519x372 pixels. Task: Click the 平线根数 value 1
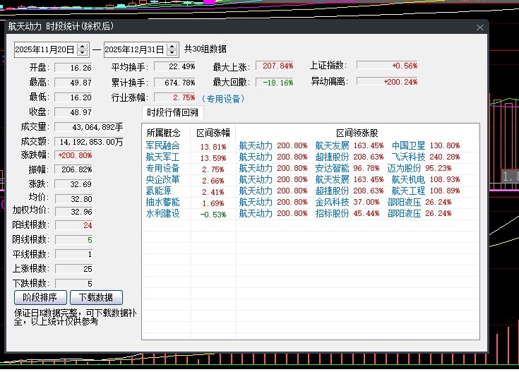pyautogui.click(x=74, y=254)
